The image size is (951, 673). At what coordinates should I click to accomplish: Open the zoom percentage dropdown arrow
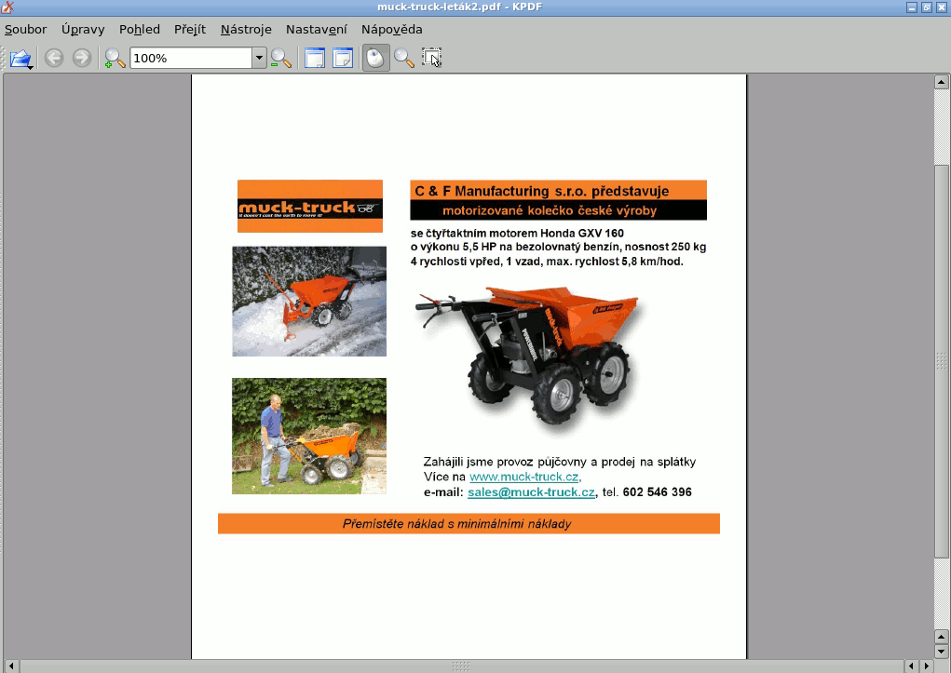point(259,59)
